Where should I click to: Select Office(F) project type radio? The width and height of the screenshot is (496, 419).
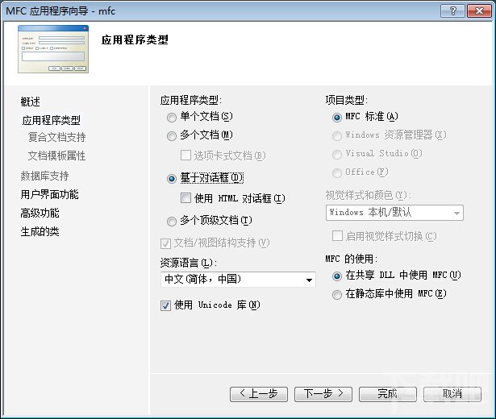337,172
